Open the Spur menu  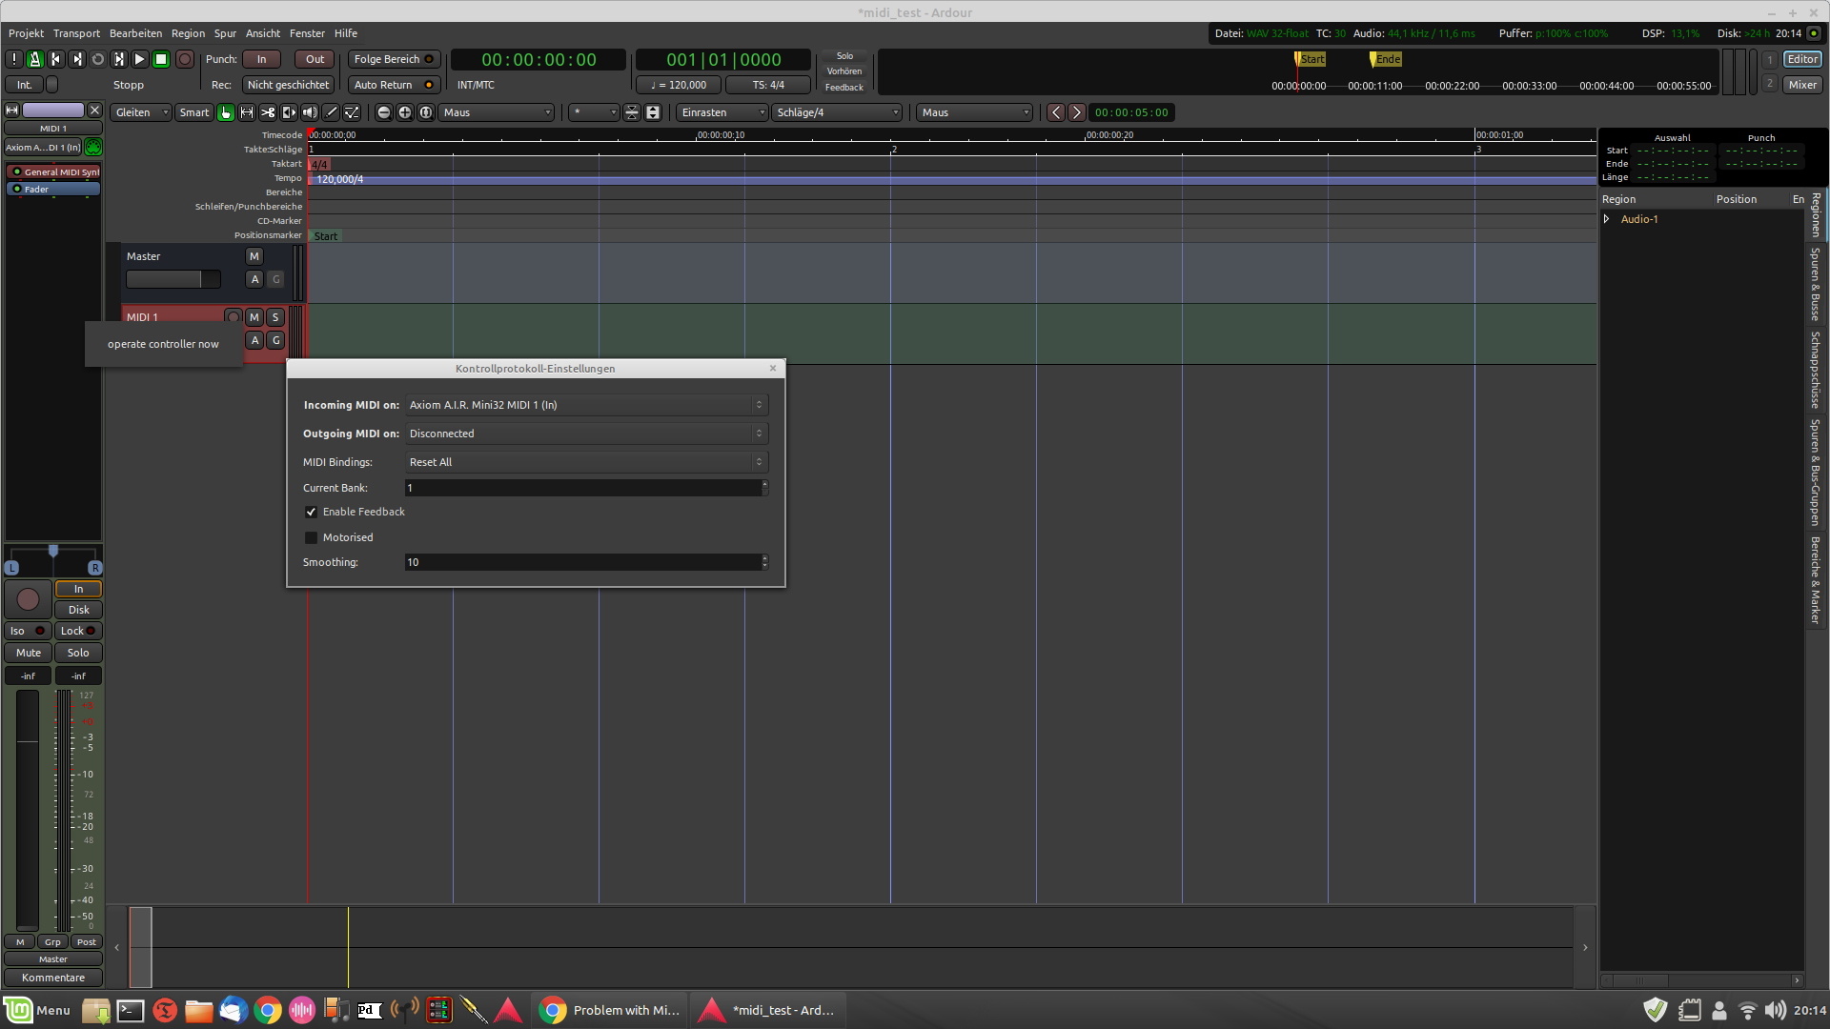point(225,33)
